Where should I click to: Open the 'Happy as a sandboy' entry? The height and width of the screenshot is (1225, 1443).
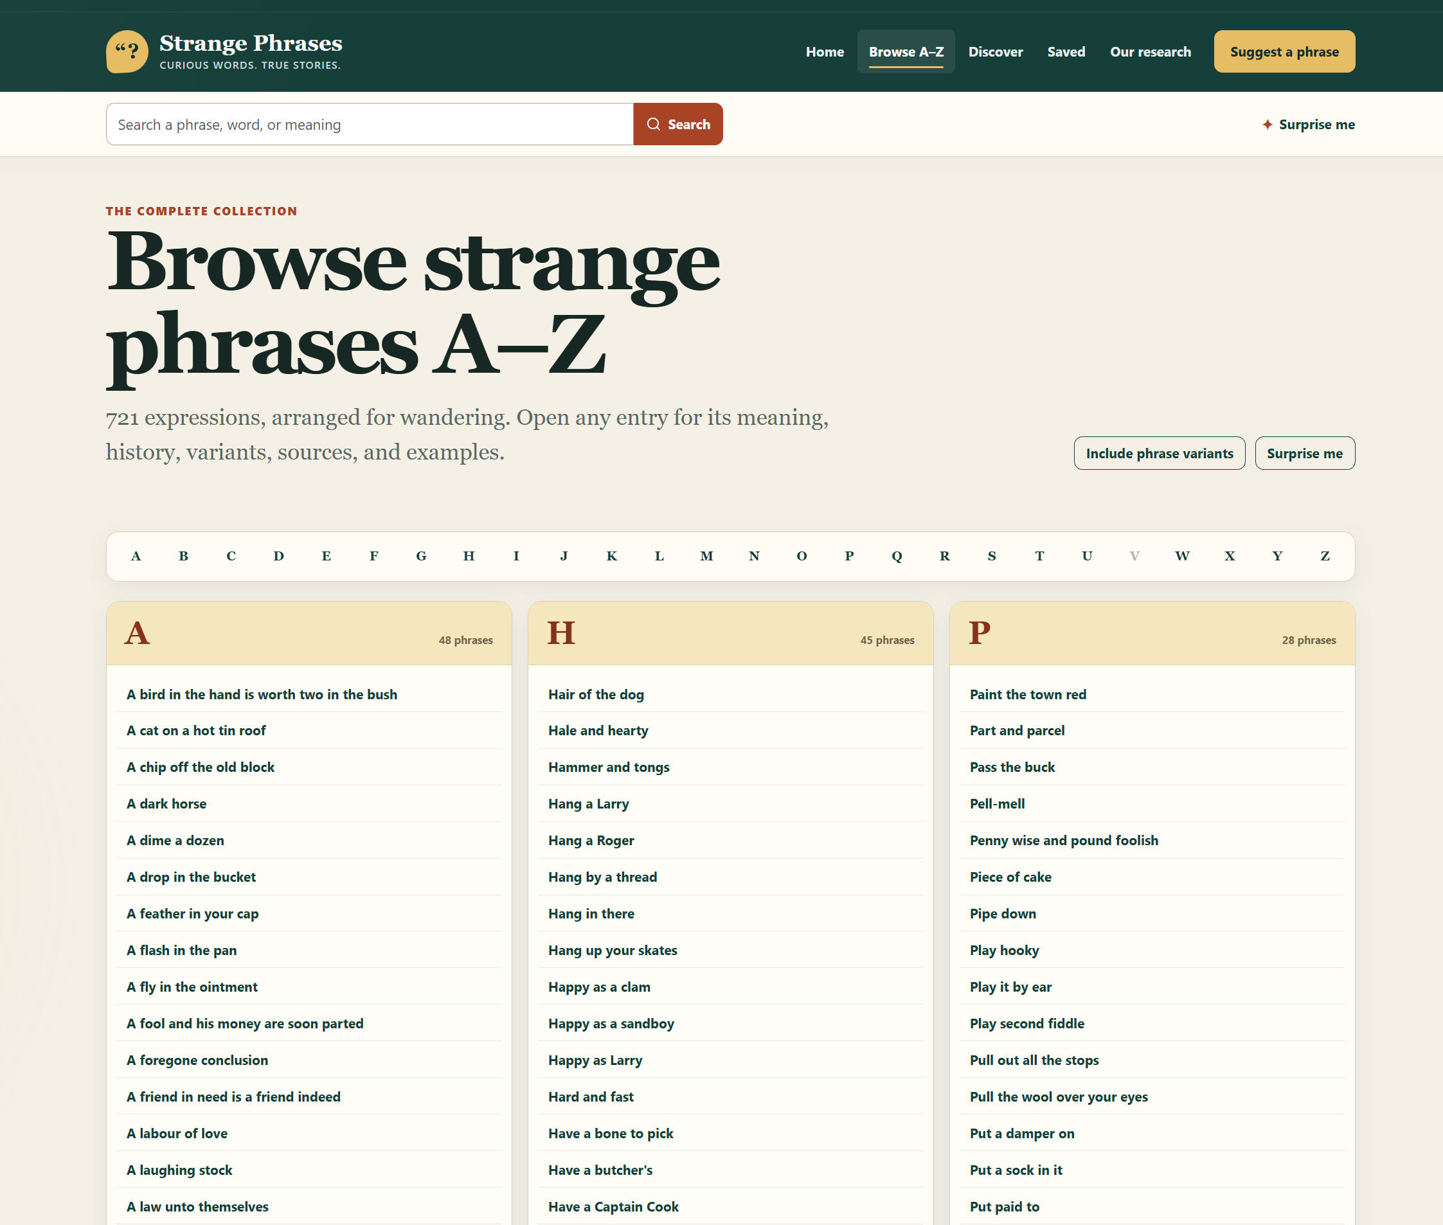[731, 1024]
